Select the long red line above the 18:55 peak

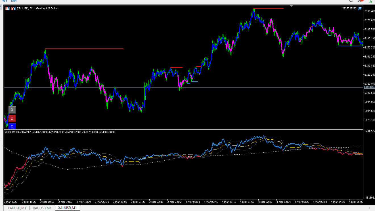pos(84,49)
